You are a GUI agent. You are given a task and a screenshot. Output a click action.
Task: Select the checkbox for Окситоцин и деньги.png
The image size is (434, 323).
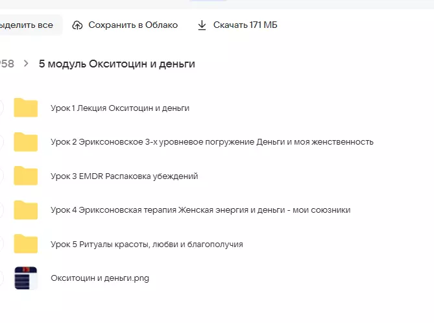1,278
